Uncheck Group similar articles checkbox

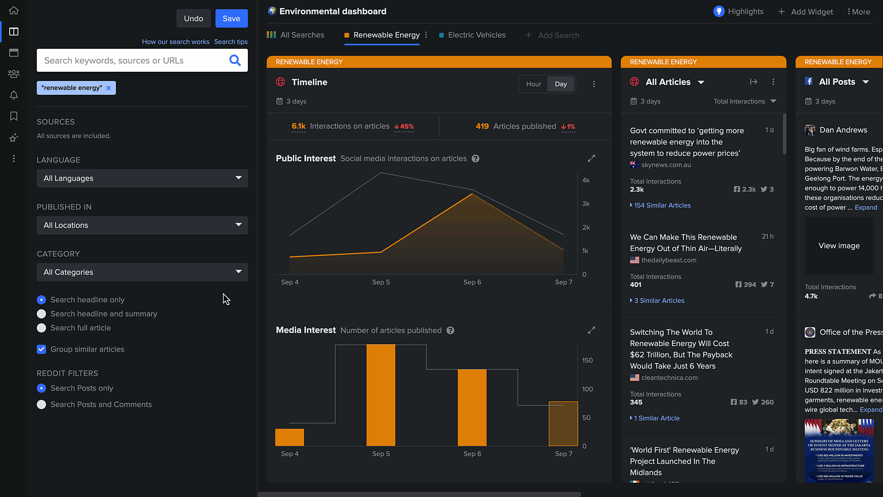[41, 349]
